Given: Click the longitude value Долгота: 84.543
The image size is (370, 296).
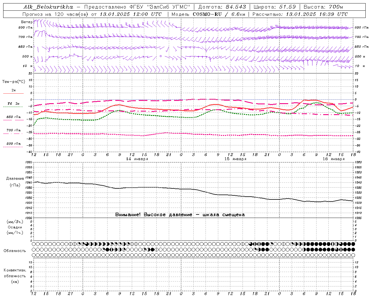Looking at the screenshot, I should 222,7.
